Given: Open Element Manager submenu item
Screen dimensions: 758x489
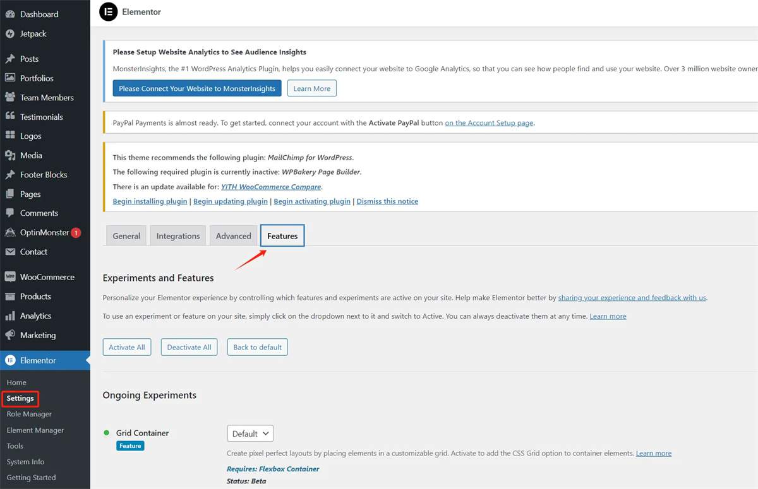Looking at the screenshot, I should tap(35, 430).
